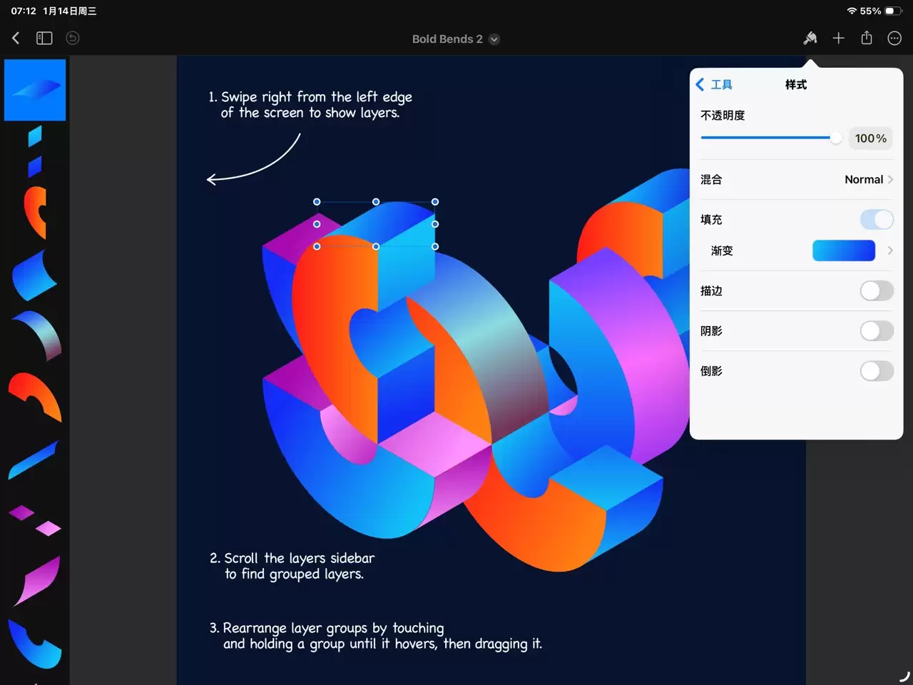Disable the 填充 fill toggle
The width and height of the screenshot is (913, 685).
(x=877, y=219)
